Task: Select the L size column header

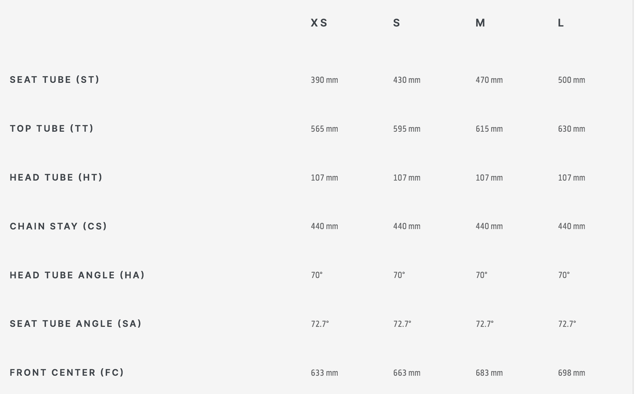Action: tap(561, 23)
